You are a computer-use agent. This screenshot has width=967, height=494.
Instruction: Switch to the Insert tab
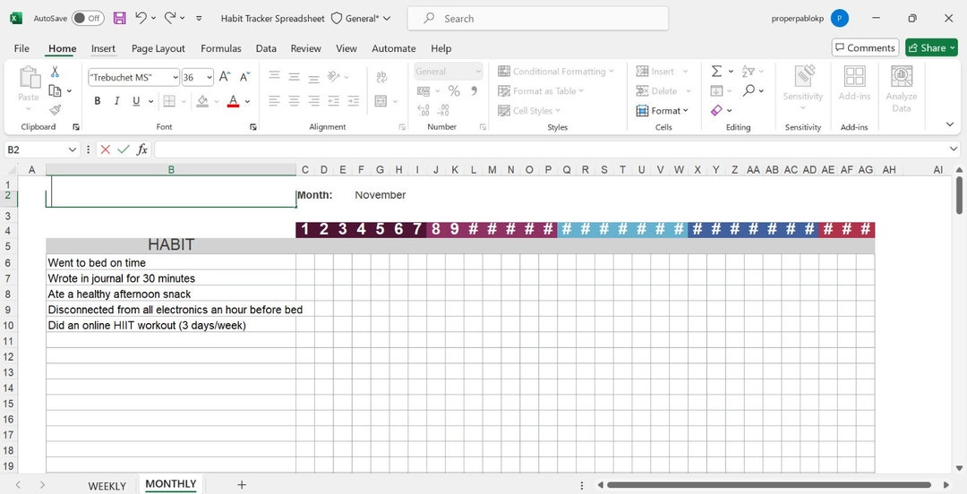103,48
